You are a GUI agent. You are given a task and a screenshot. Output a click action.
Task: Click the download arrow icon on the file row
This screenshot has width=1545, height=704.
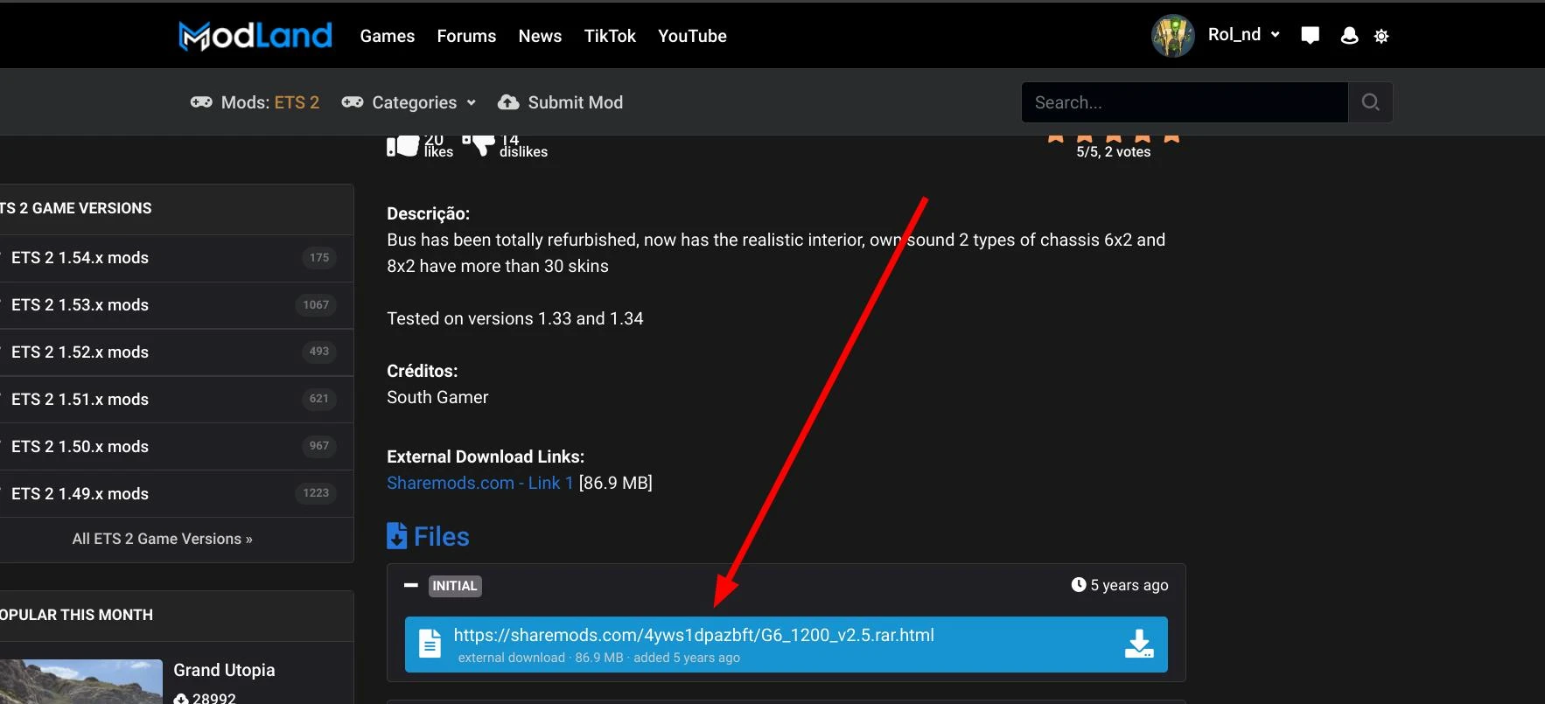pyautogui.click(x=1139, y=645)
